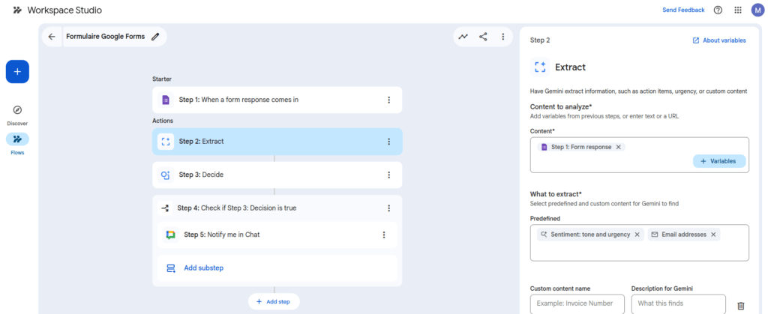Screen dimensions: 768x314
Task: Click the blue plus create button
Action: pos(18,72)
